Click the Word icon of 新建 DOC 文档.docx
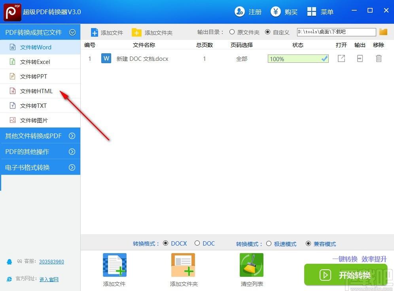394x291 pixels. tap(106, 58)
